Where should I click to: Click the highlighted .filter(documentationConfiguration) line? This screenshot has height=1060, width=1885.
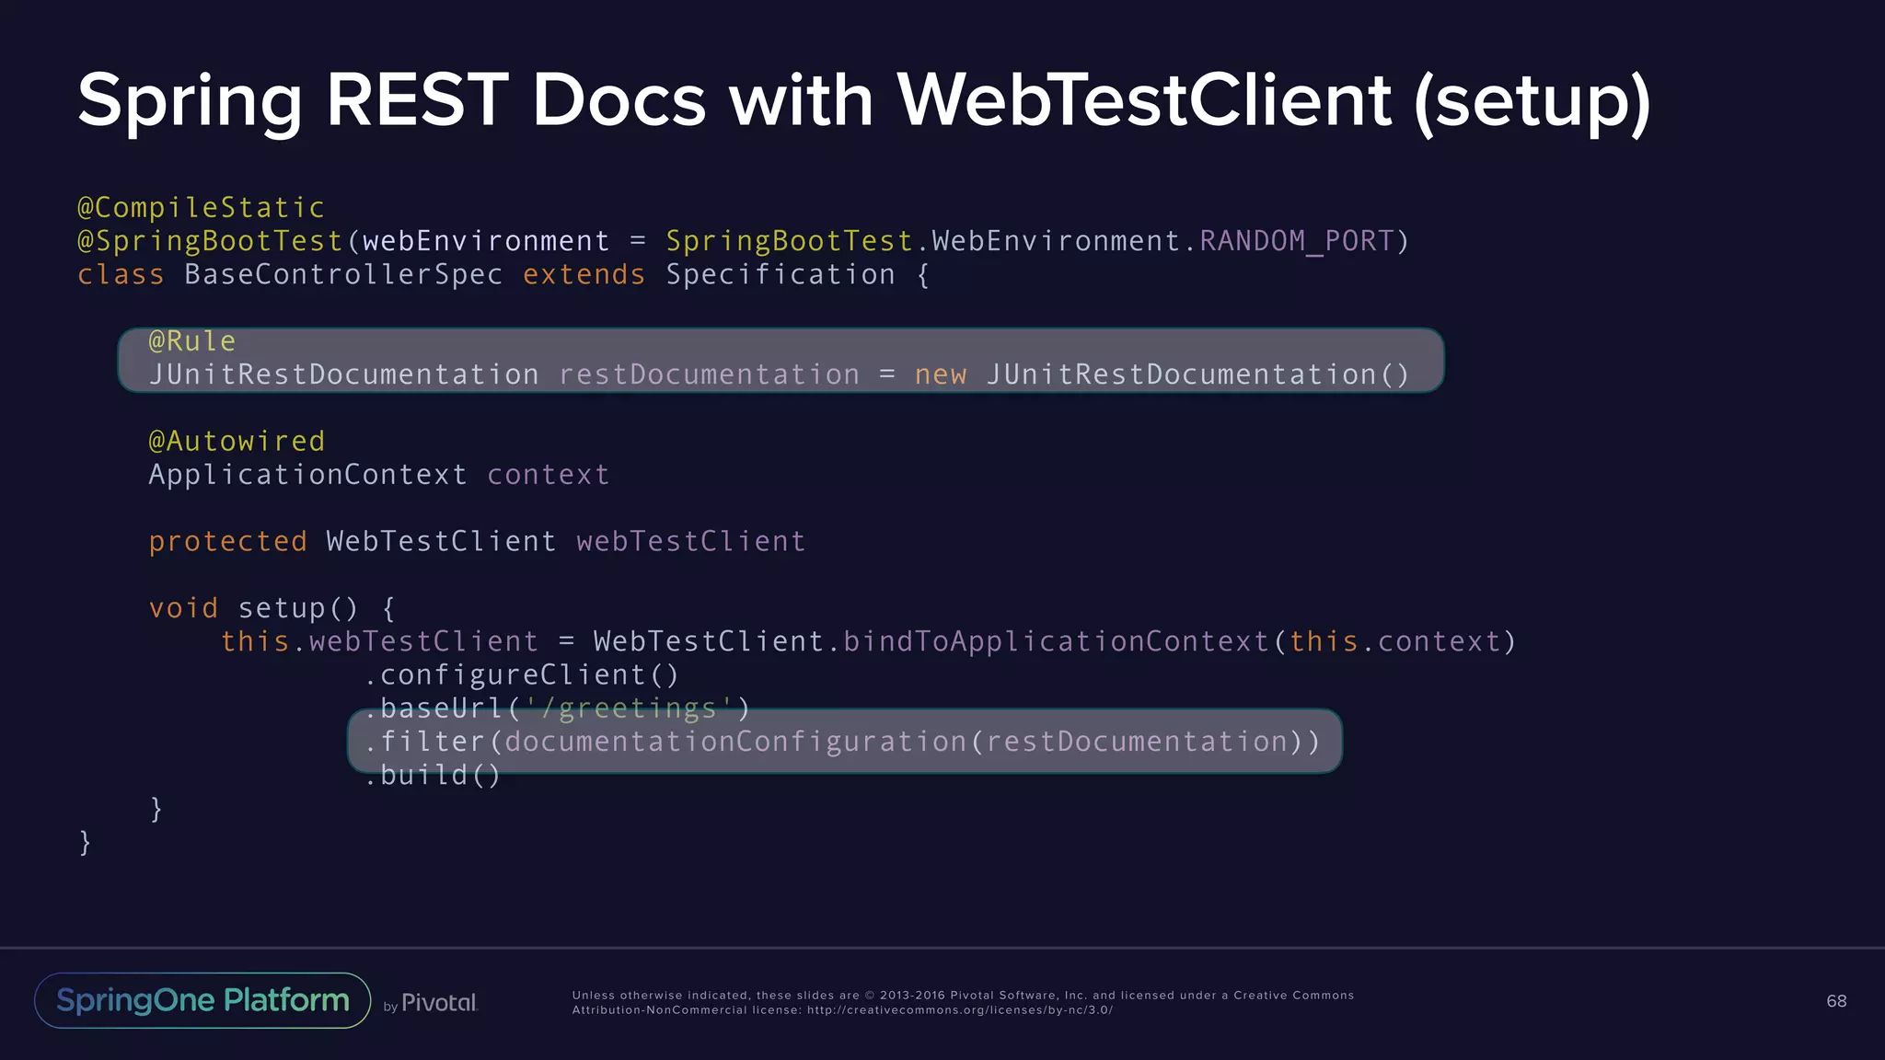pyautogui.click(x=843, y=742)
